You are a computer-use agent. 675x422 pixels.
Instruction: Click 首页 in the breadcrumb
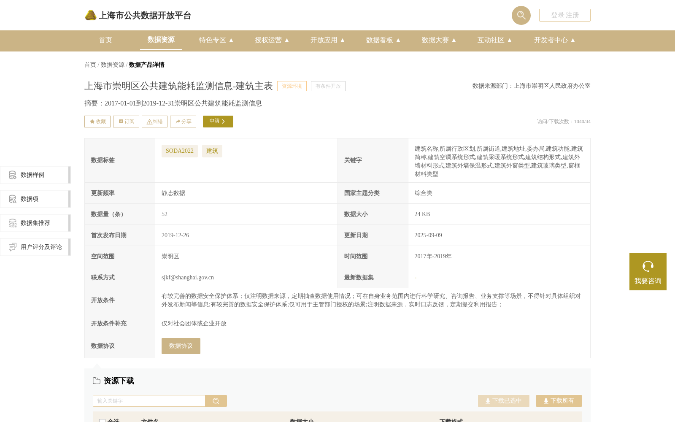click(x=90, y=65)
